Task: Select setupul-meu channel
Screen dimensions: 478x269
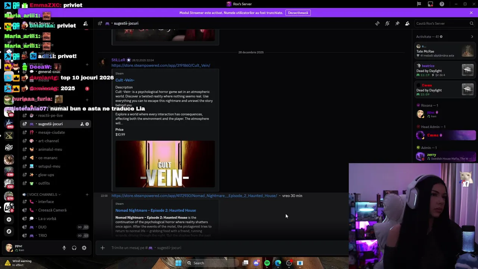Action: pos(55,166)
